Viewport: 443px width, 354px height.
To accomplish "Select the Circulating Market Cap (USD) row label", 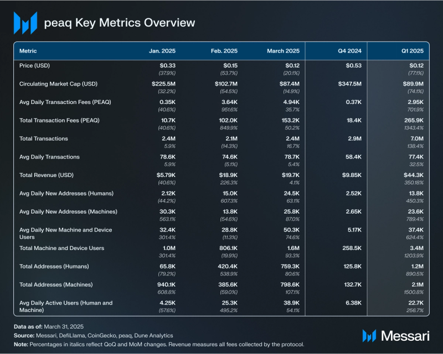I will 59,84.
